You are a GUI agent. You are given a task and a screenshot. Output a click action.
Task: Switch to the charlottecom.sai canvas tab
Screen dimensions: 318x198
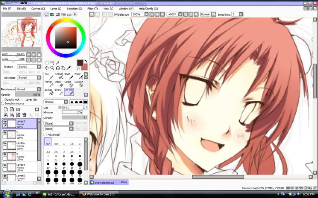coord(109,182)
